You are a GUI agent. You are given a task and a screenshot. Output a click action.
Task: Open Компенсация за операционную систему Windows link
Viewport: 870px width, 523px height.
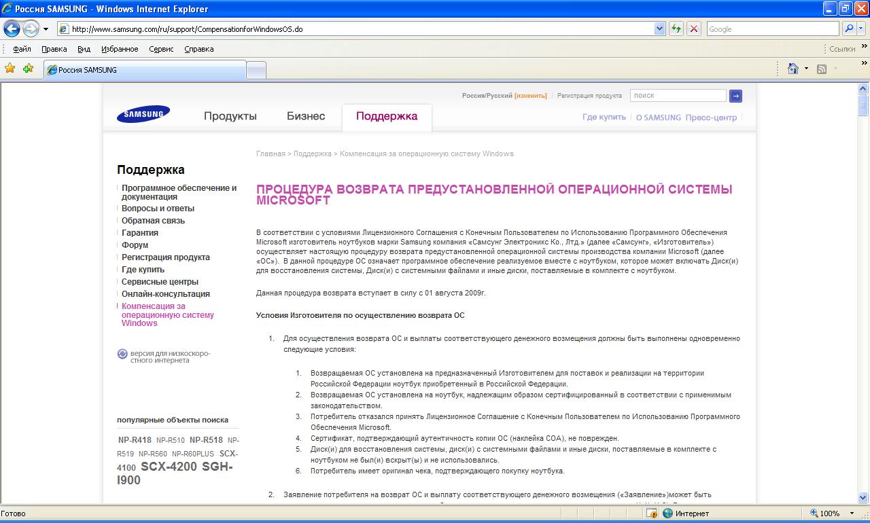(x=168, y=314)
